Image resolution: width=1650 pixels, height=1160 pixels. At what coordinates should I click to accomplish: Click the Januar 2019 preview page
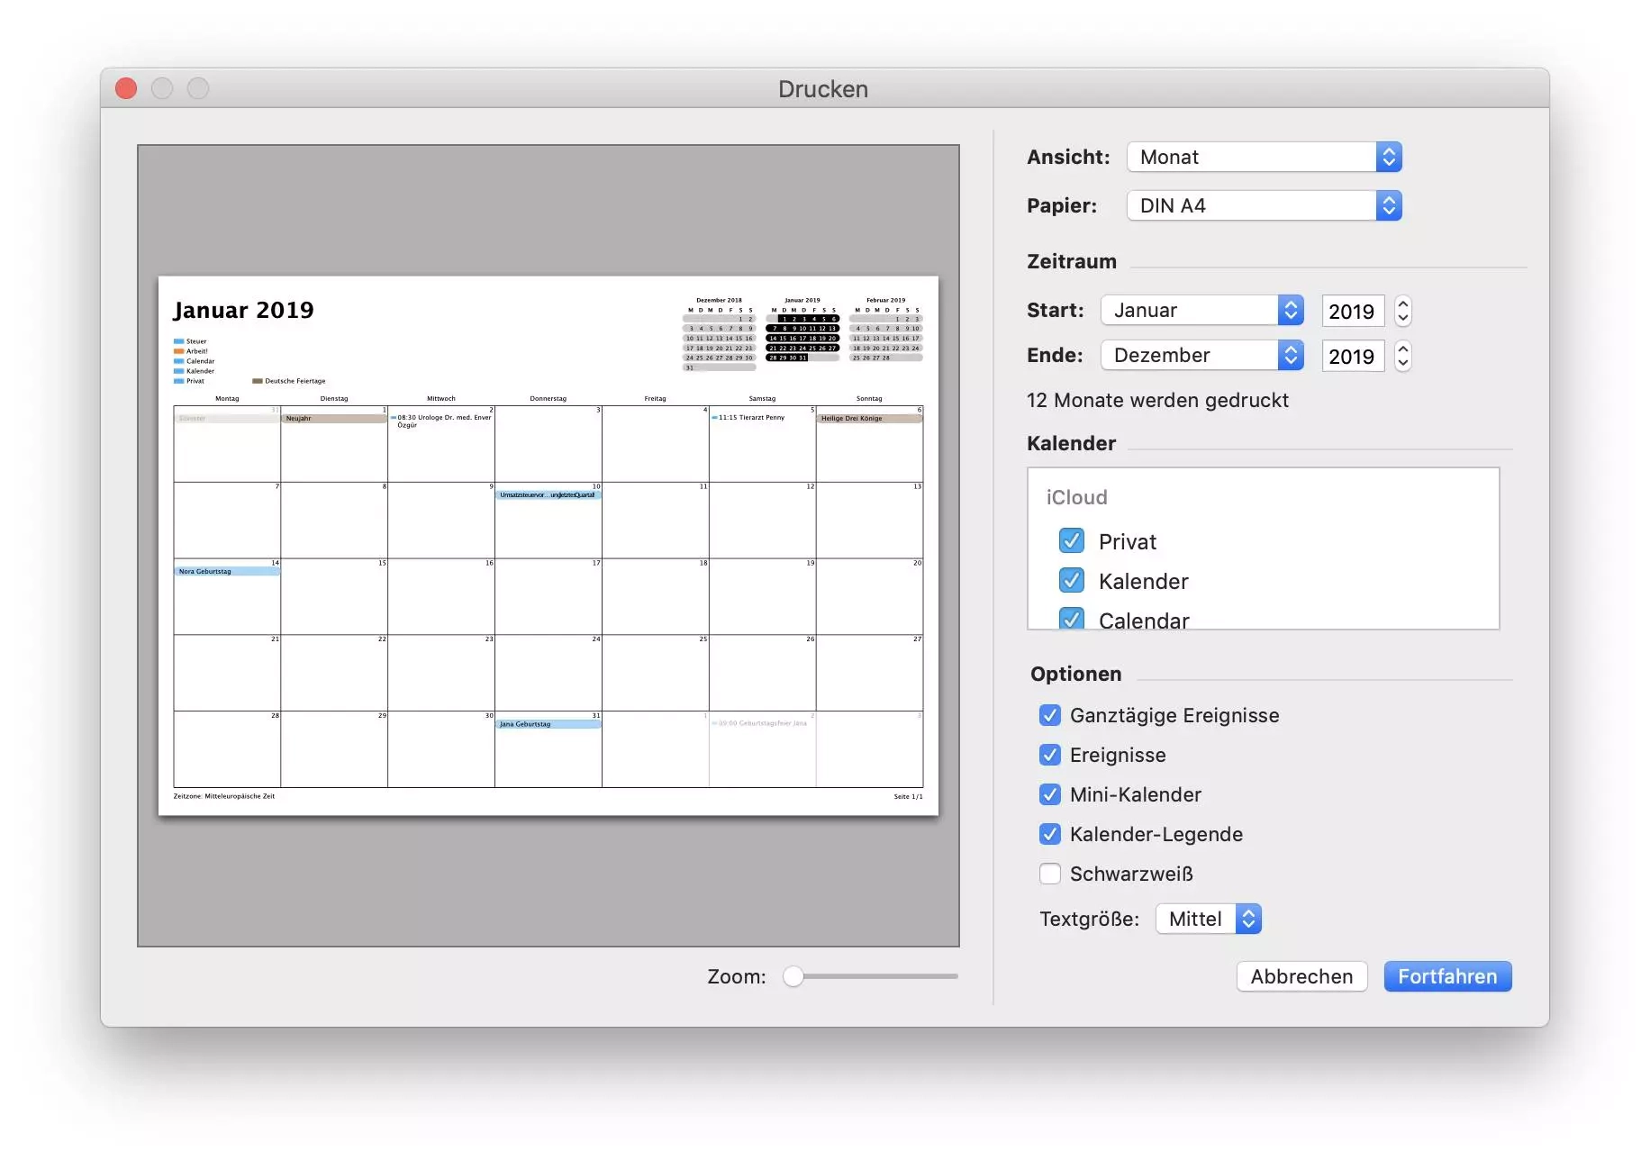(548, 546)
